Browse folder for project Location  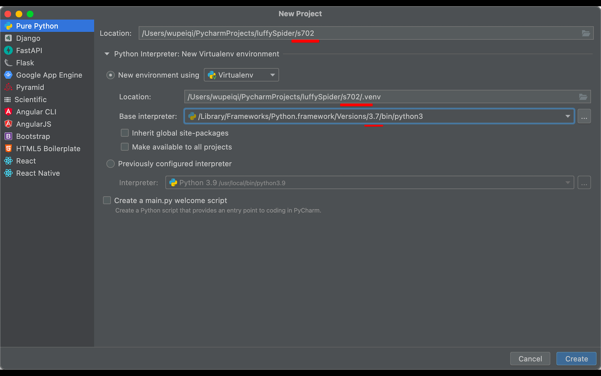click(x=586, y=33)
